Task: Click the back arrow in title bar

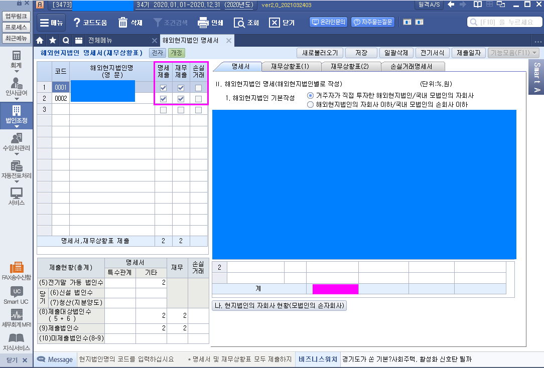Action: point(451,5)
